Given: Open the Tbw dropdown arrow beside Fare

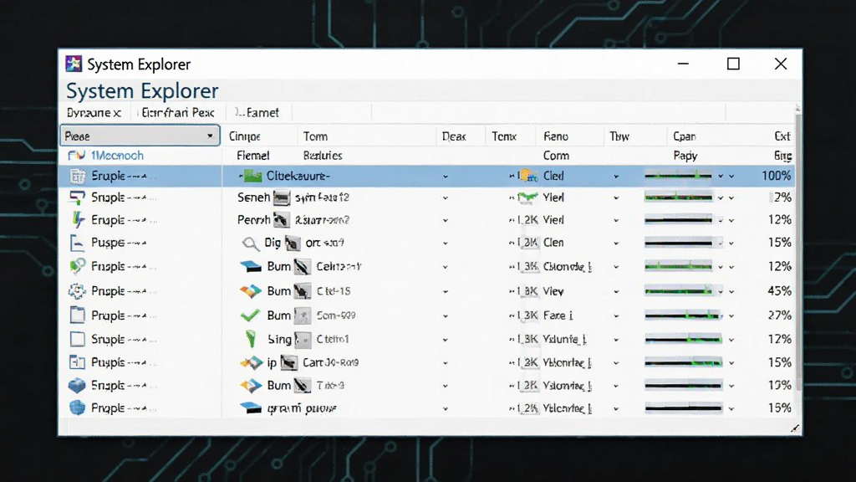Looking at the screenshot, I should point(616,315).
